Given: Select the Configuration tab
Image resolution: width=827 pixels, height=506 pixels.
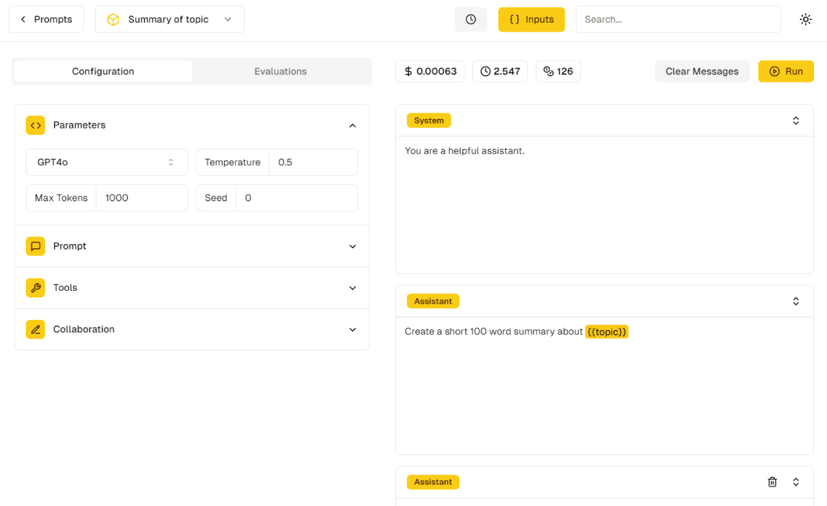Looking at the screenshot, I should point(103,71).
